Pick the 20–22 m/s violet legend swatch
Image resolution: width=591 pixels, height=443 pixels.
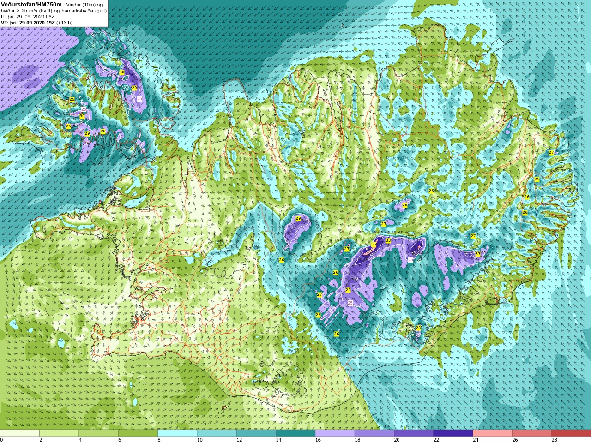[x=414, y=433]
